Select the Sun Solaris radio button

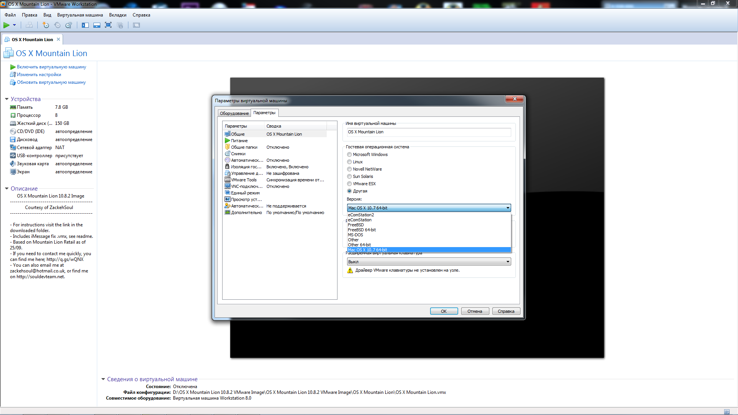coord(349,176)
